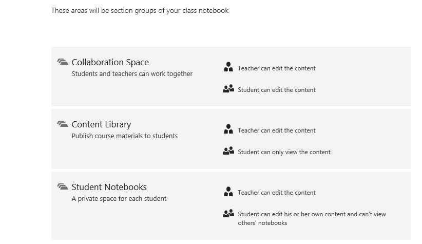The image size is (422, 244).
Task: Click 'Teacher can edit the content' in Content Library
Action: pos(276,130)
